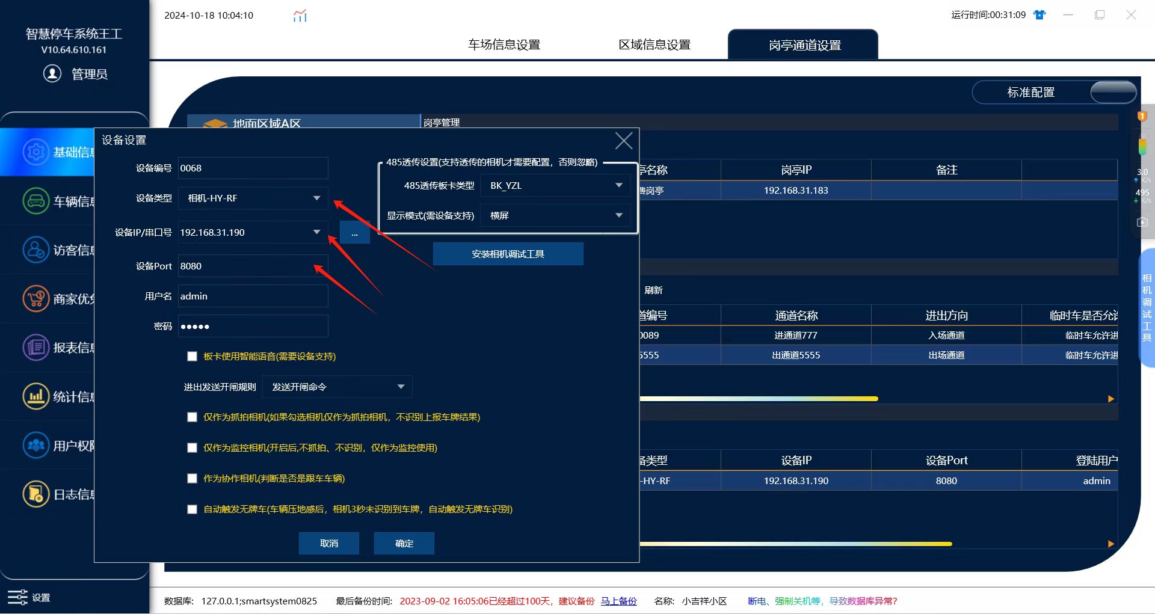Click the channel table horizontal scrollbar
The height and width of the screenshot is (614, 1155).
coord(759,399)
